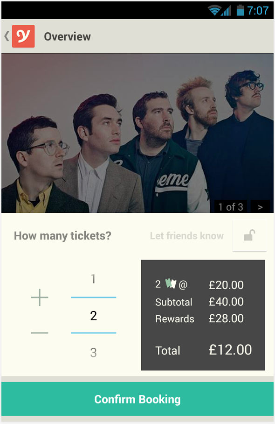Tap the red YPlan app logo
This screenshot has width=275, height=424.
click(x=23, y=36)
